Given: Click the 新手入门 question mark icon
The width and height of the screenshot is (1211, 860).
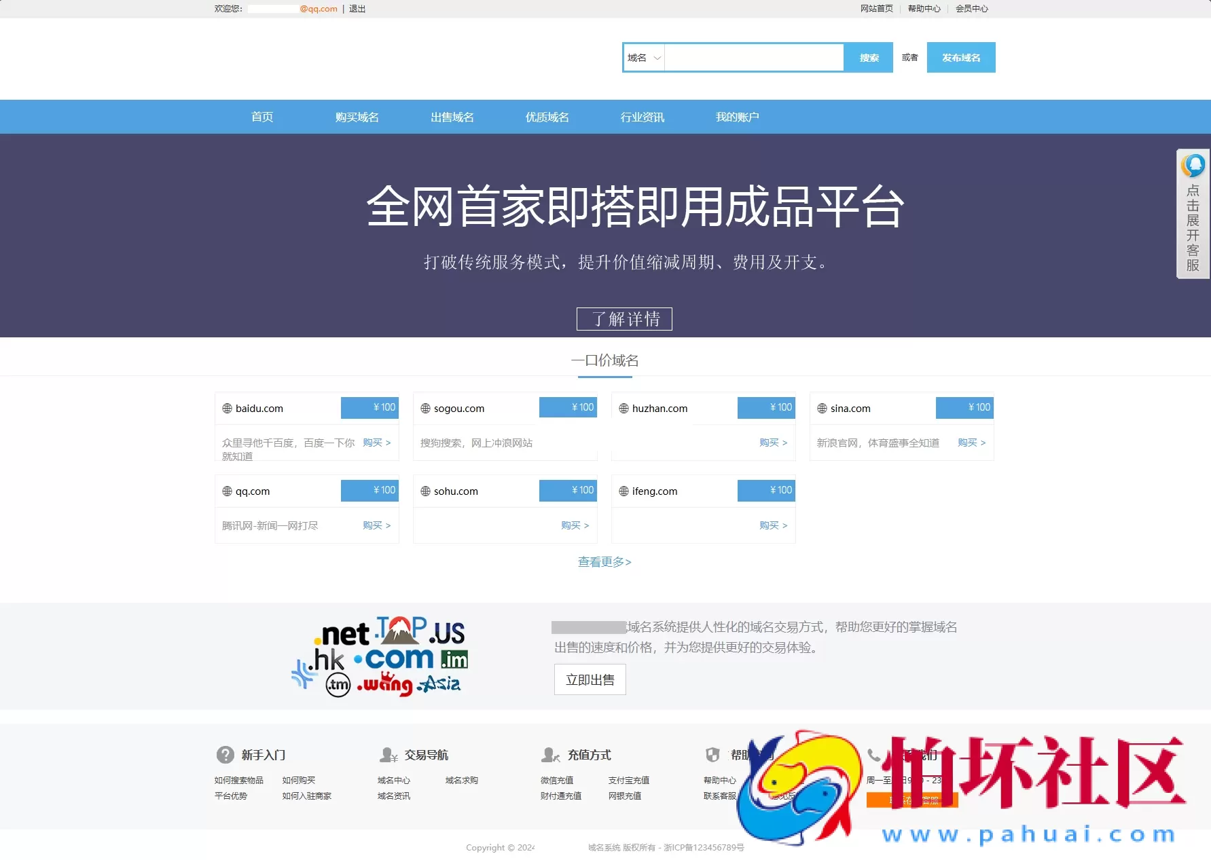Looking at the screenshot, I should pos(224,754).
